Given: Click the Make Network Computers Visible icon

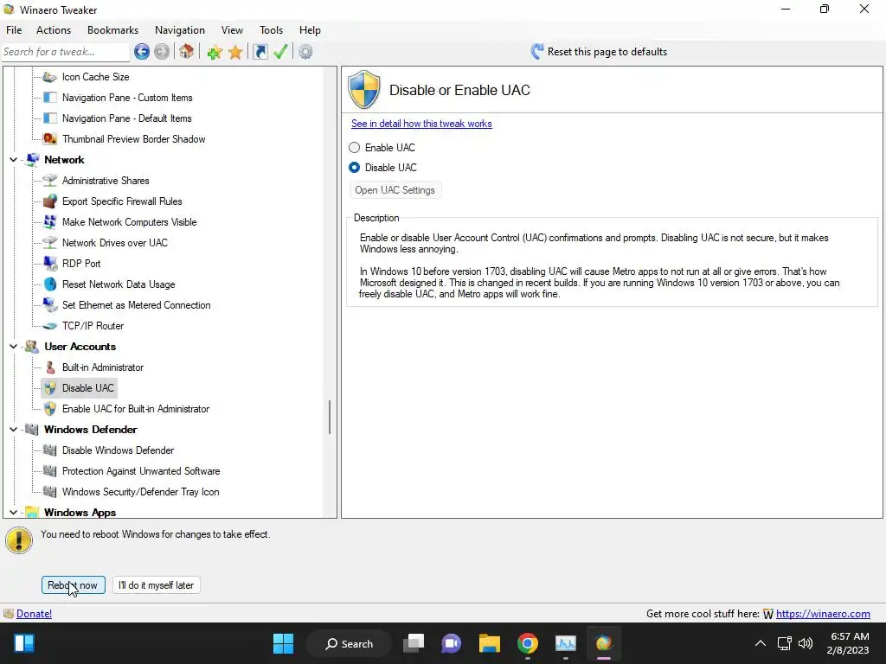Looking at the screenshot, I should pos(49,222).
